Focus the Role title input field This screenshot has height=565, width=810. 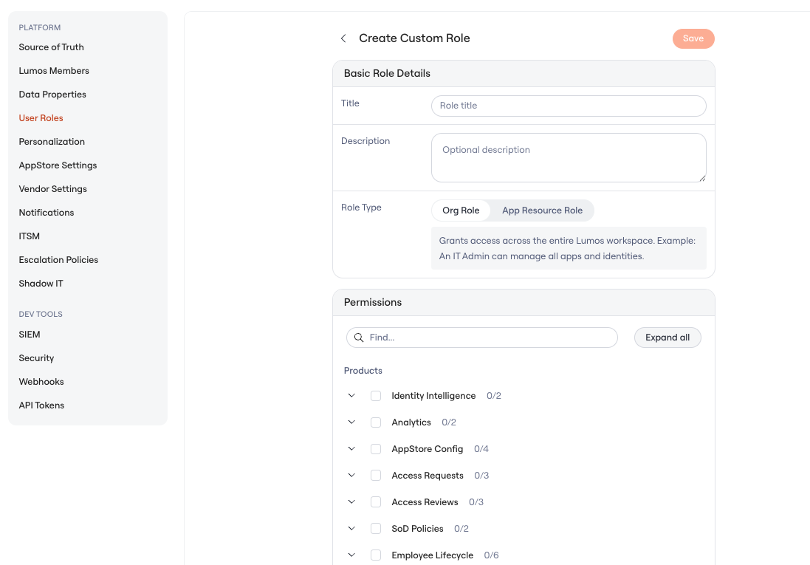tap(569, 106)
